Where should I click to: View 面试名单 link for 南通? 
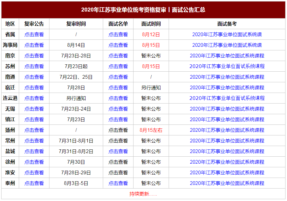click(x=118, y=77)
